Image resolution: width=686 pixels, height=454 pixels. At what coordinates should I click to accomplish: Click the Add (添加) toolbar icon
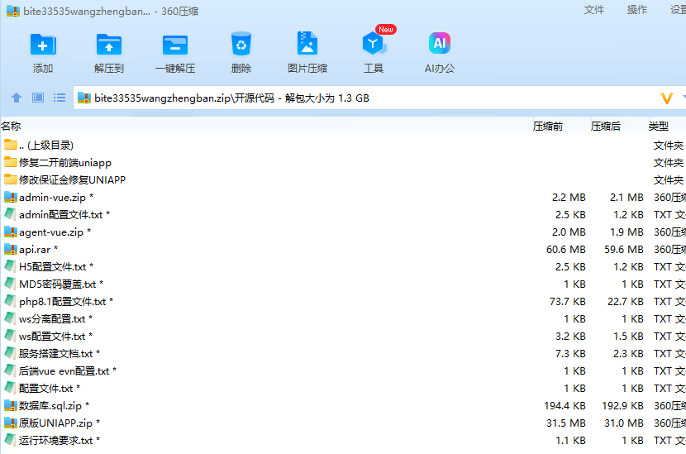pyautogui.click(x=43, y=44)
